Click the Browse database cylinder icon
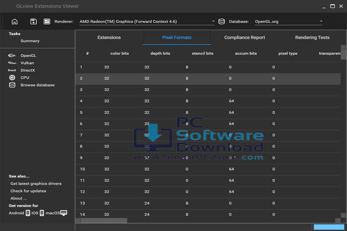Screen dimensions: 347x231 (12, 85)
